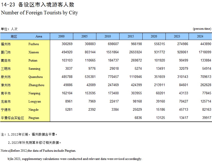The width and height of the screenshot is (212, 163).
Task: Select Fuzhou's 2024 value 443890
Action: click(x=205, y=44)
